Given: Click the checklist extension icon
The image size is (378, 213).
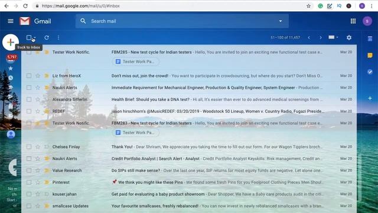Looking at the screenshot, I should (330, 6).
